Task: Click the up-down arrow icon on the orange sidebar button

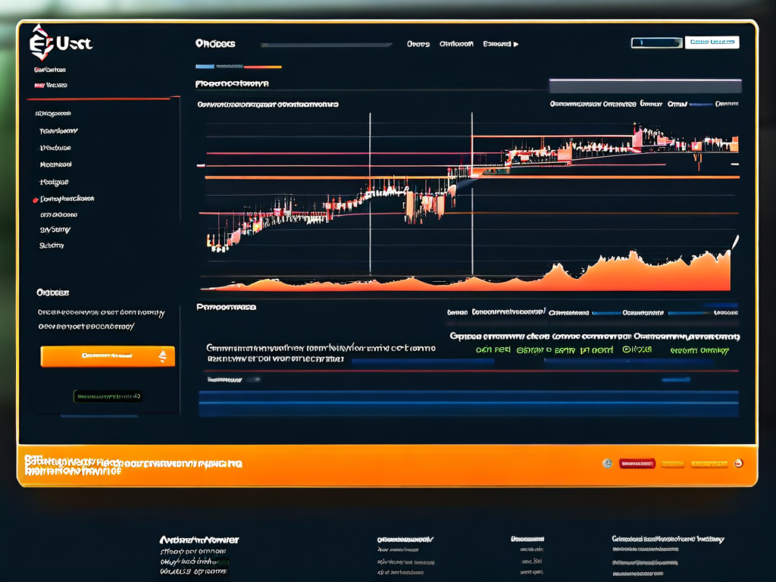Action: coord(162,356)
